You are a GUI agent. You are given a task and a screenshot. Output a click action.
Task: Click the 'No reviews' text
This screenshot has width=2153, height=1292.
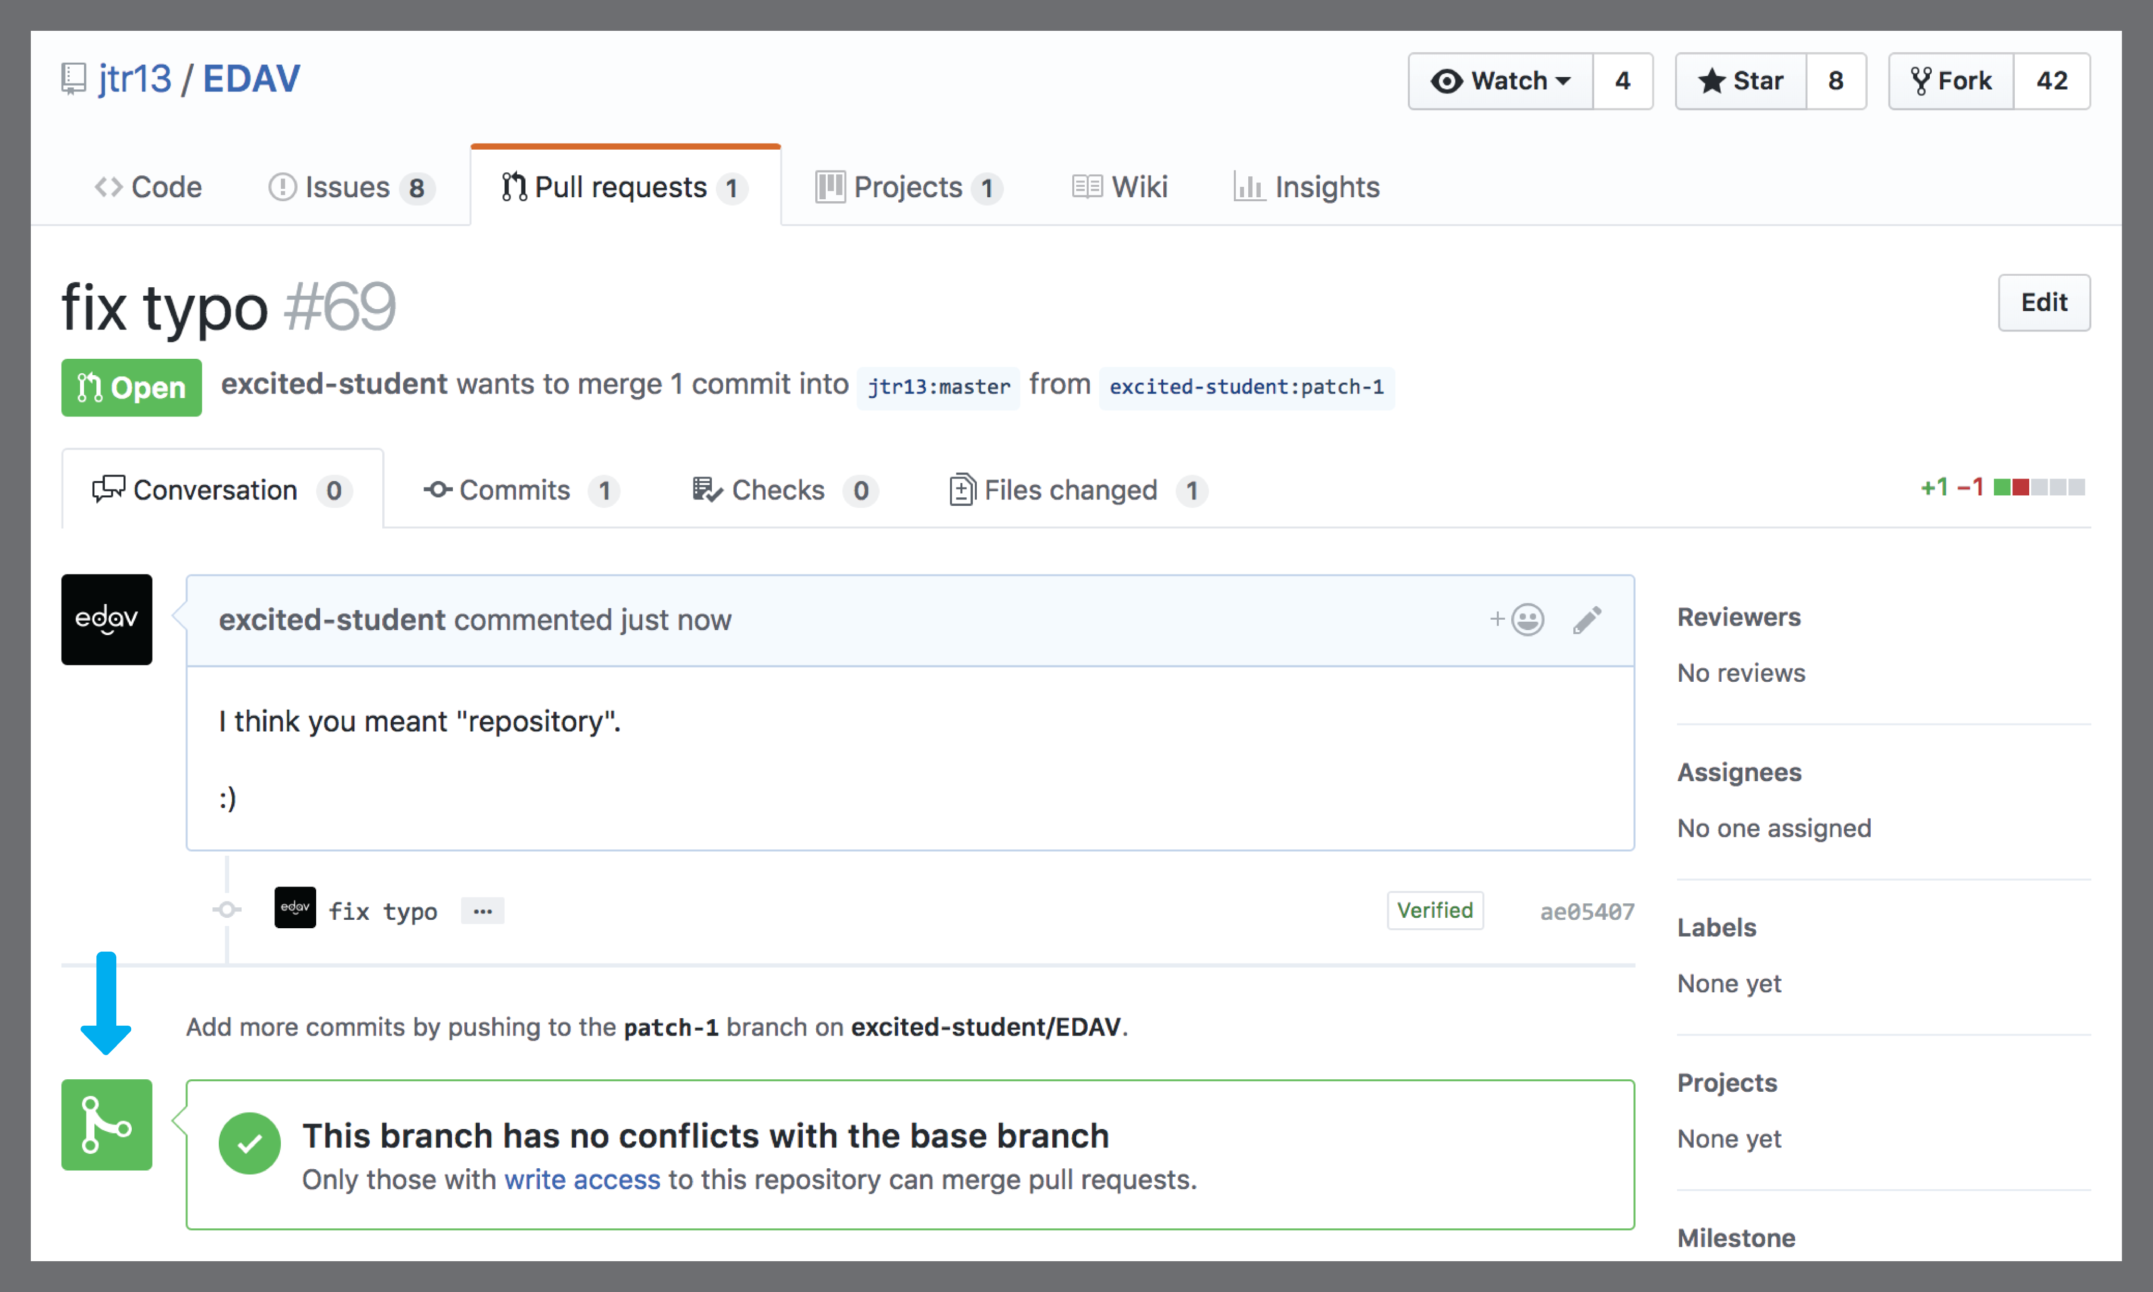[1742, 673]
